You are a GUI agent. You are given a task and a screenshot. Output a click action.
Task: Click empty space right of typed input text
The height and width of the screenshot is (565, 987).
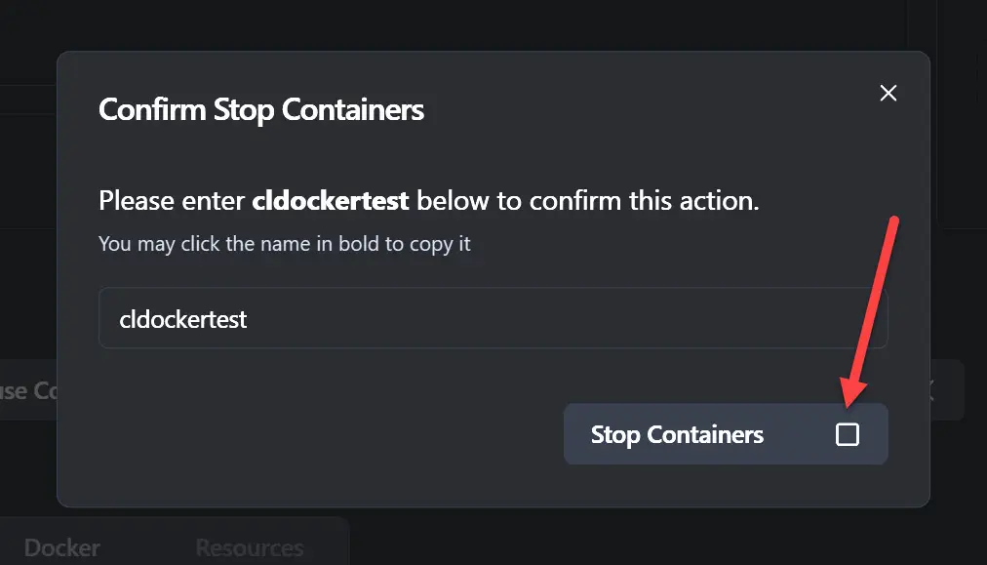(x=585, y=319)
